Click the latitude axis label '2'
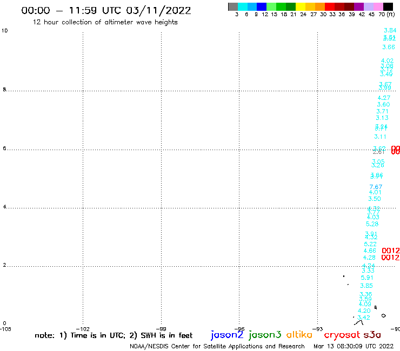The image size is (400, 351). tap(4, 265)
